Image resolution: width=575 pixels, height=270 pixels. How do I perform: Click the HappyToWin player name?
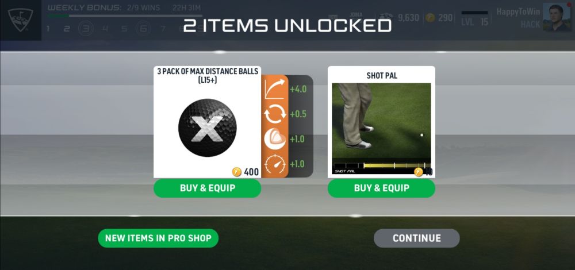[518, 11]
